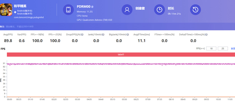Open help icon for Delta(FTime)>100ms[/h]

206,35
